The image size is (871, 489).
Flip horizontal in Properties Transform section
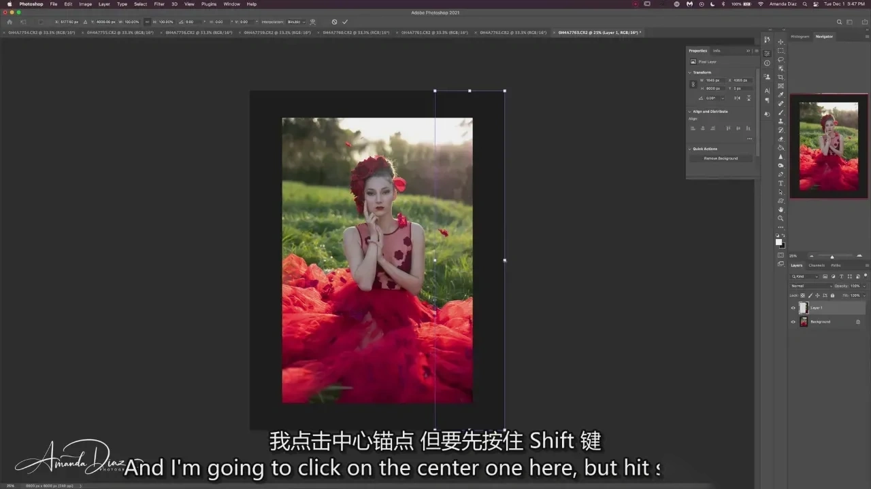click(738, 98)
